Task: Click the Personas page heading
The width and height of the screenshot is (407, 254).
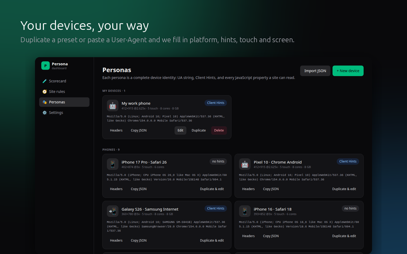Action: pos(117,70)
